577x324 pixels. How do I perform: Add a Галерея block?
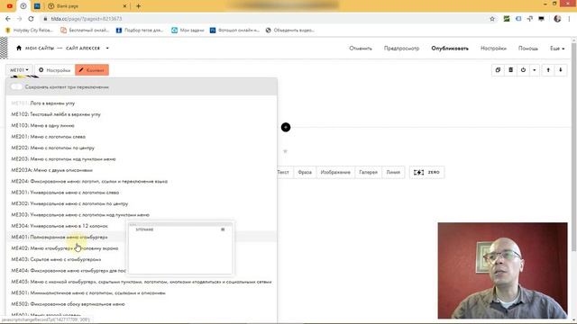[x=368, y=172]
